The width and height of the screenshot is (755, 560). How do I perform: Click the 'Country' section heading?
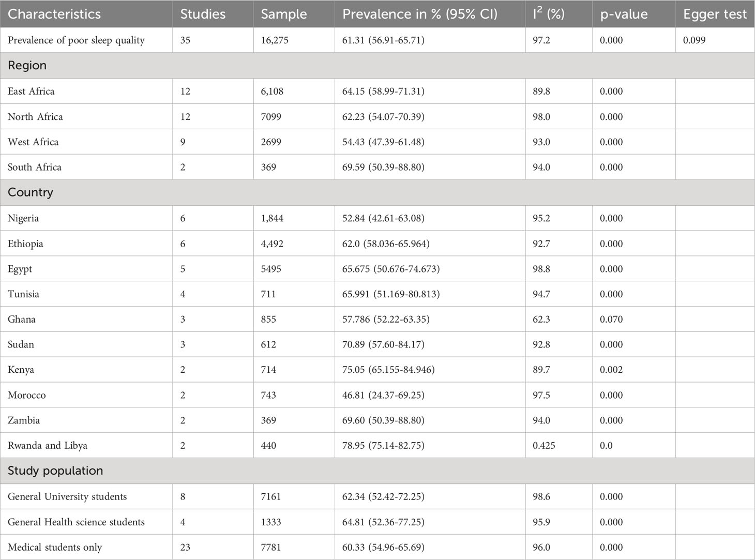point(31,192)
